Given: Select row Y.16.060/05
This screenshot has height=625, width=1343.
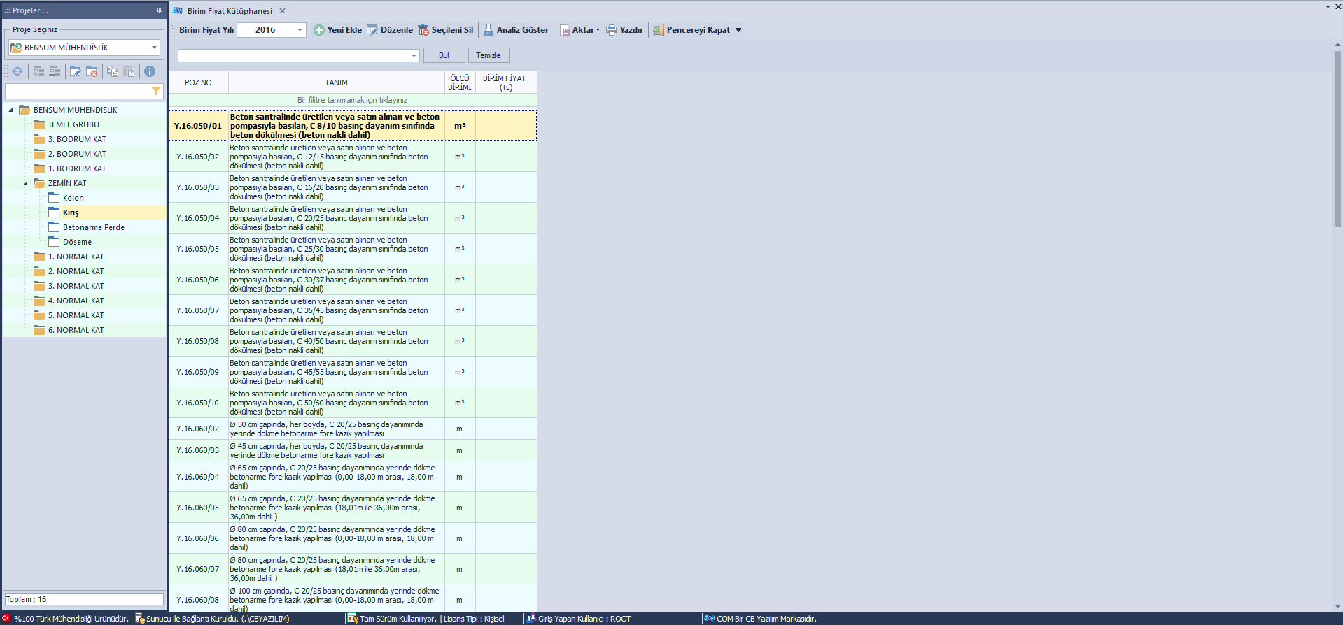Looking at the screenshot, I should click(352, 508).
